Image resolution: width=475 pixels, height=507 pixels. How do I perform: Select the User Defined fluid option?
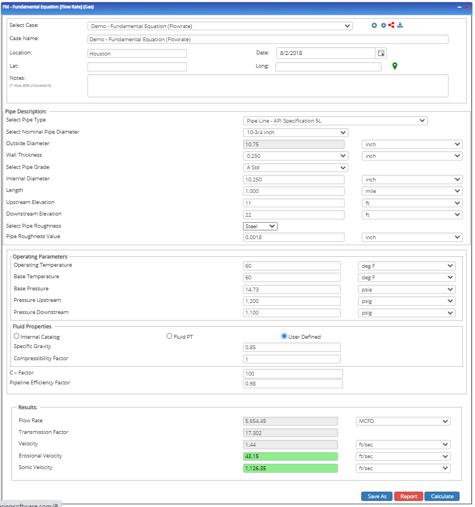(x=284, y=337)
